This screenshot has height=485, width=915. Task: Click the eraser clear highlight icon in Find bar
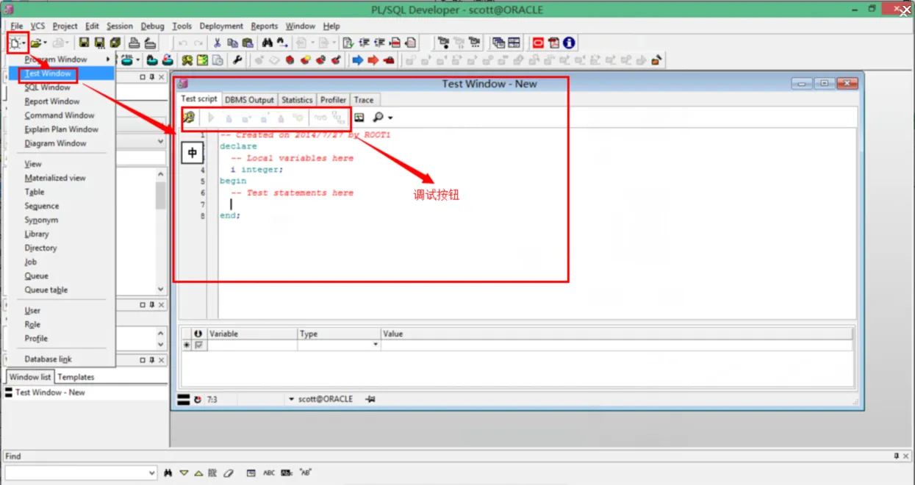228,473
